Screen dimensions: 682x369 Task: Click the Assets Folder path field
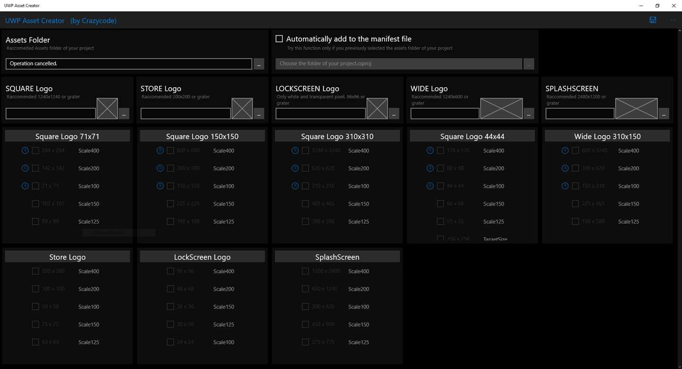[129, 64]
